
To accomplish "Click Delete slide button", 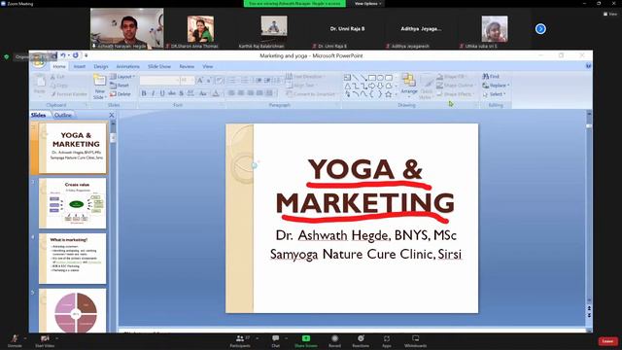I will (x=121, y=94).
